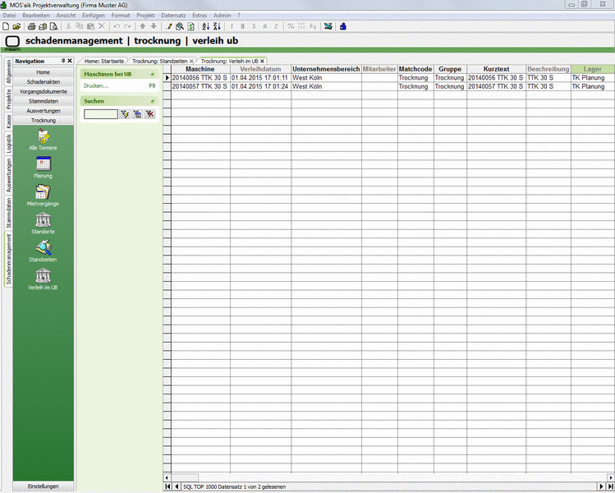Click the horizontal scrollbar left arrow

(167, 477)
